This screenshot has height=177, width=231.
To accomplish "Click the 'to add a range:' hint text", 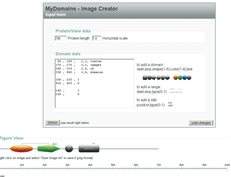I will 149,87.
